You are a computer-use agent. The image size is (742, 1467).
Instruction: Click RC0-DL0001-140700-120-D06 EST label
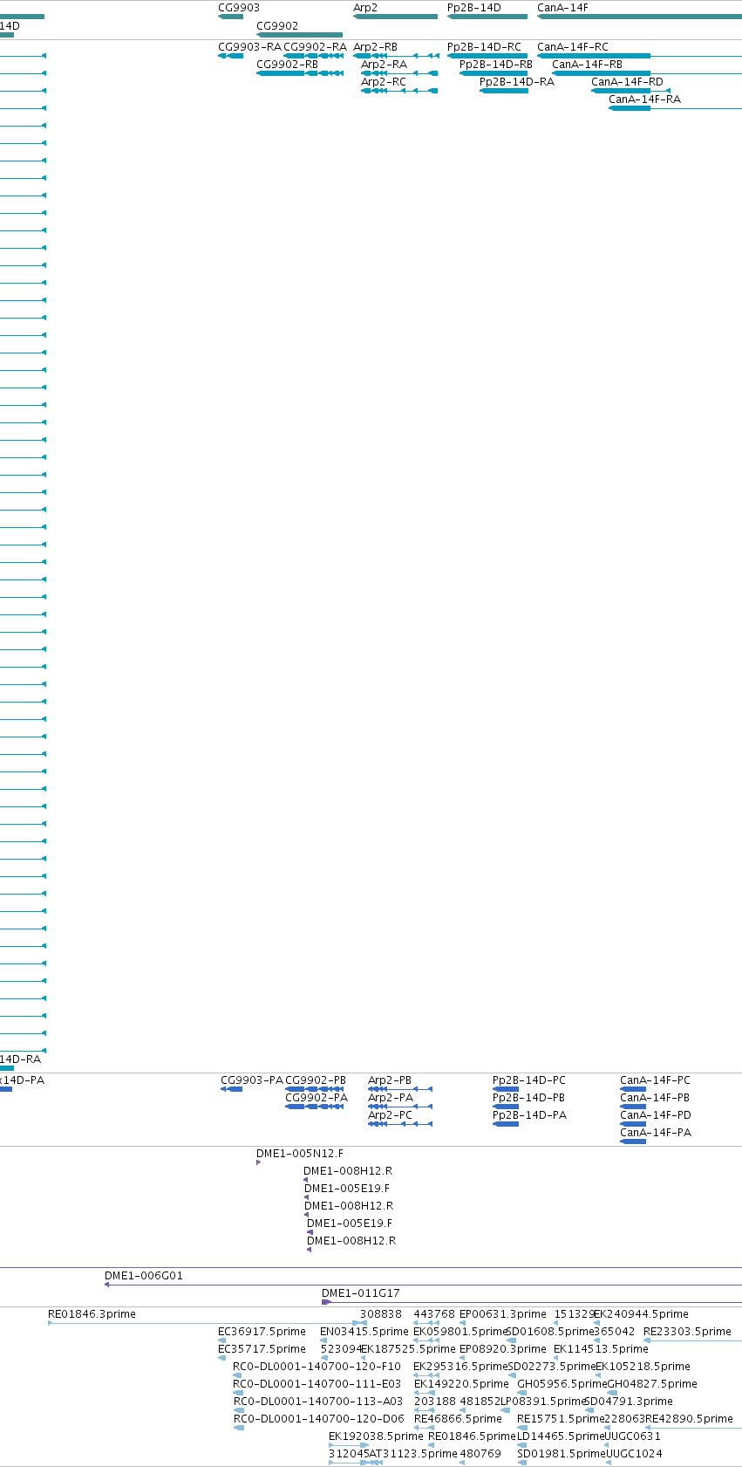[318, 1419]
